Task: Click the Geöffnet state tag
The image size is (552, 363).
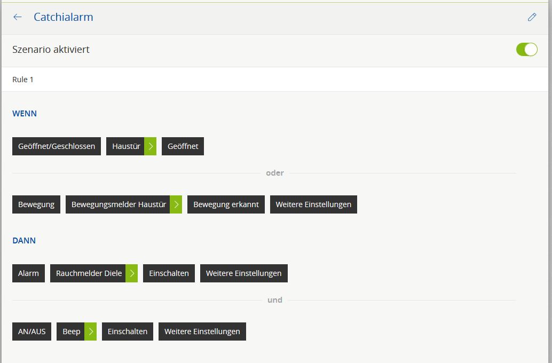Action: (183, 146)
